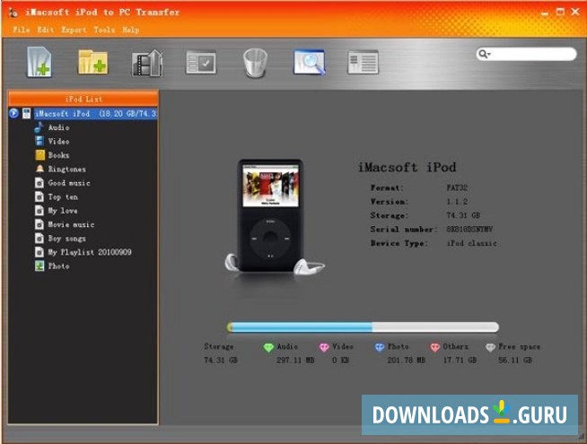587x444 pixels.
Task: Open the Movie music playlist
Action: pyautogui.click(x=71, y=224)
